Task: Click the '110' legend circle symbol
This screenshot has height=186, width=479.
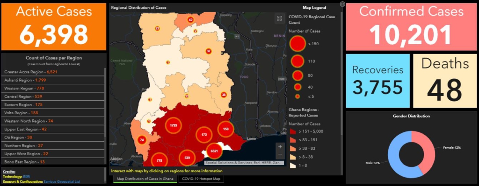Action: coord(297,61)
